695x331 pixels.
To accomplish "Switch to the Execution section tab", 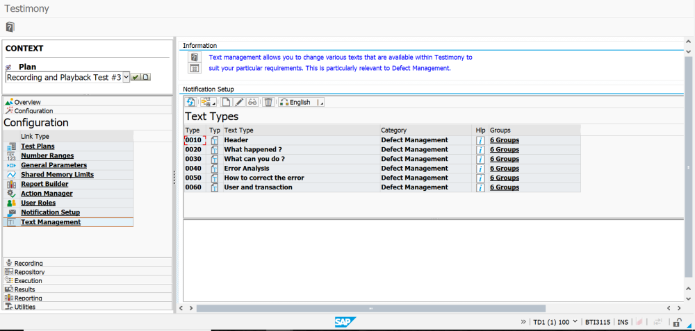I will [88, 280].
